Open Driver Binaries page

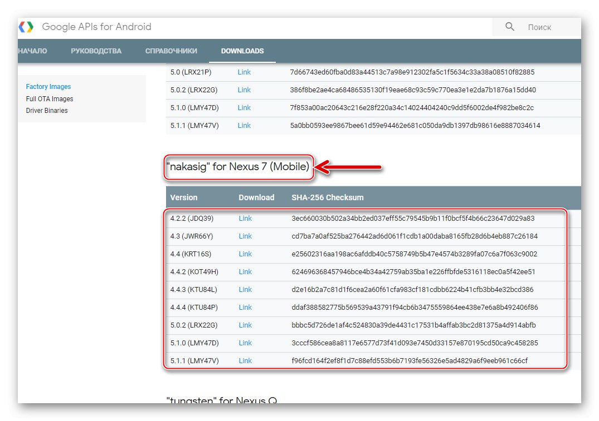pyautogui.click(x=46, y=110)
